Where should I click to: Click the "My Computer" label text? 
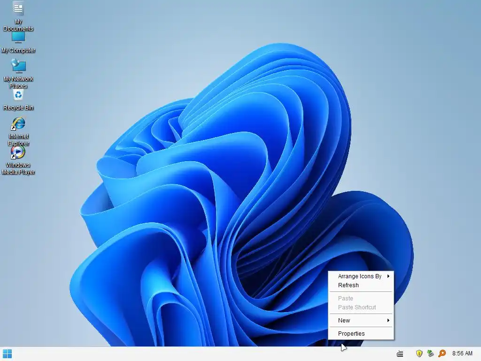[x=18, y=50]
